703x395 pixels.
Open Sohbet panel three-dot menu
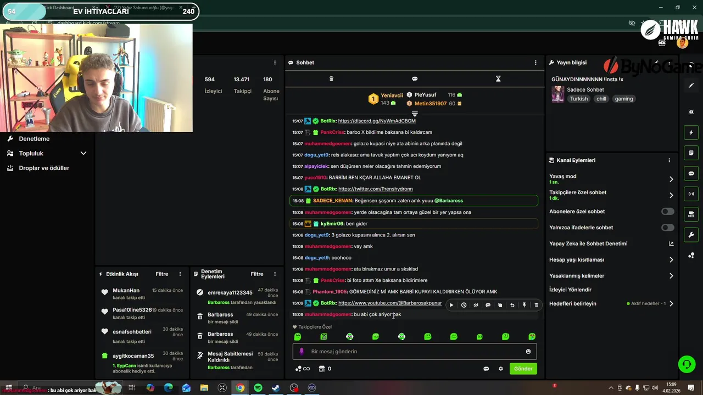pyautogui.click(x=535, y=63)
